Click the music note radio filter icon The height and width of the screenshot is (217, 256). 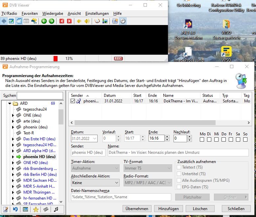(x=56, y=209)
